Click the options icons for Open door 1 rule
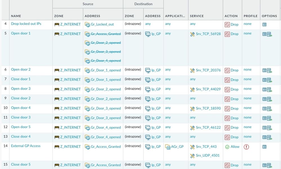 point(267,34)
